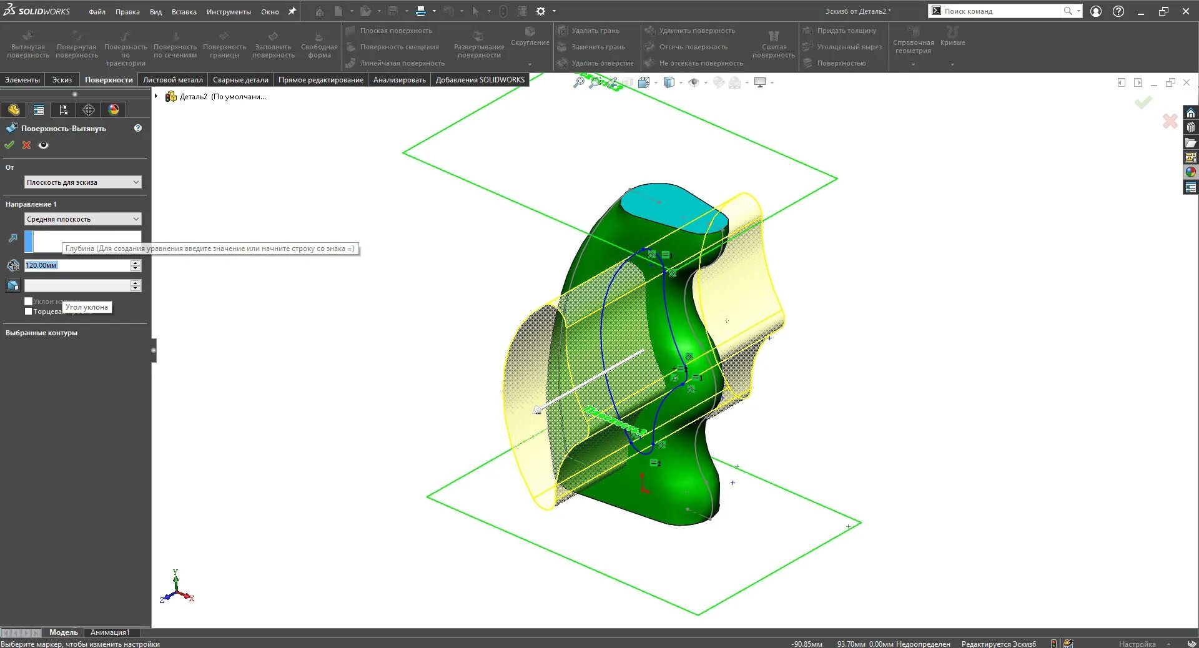
Task: Open Appearances color ball icon in task pane
Action: (x=1191, y=172)
